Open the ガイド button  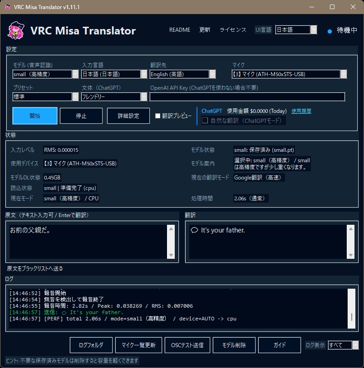pyautogui.click(x=280, y=345)
